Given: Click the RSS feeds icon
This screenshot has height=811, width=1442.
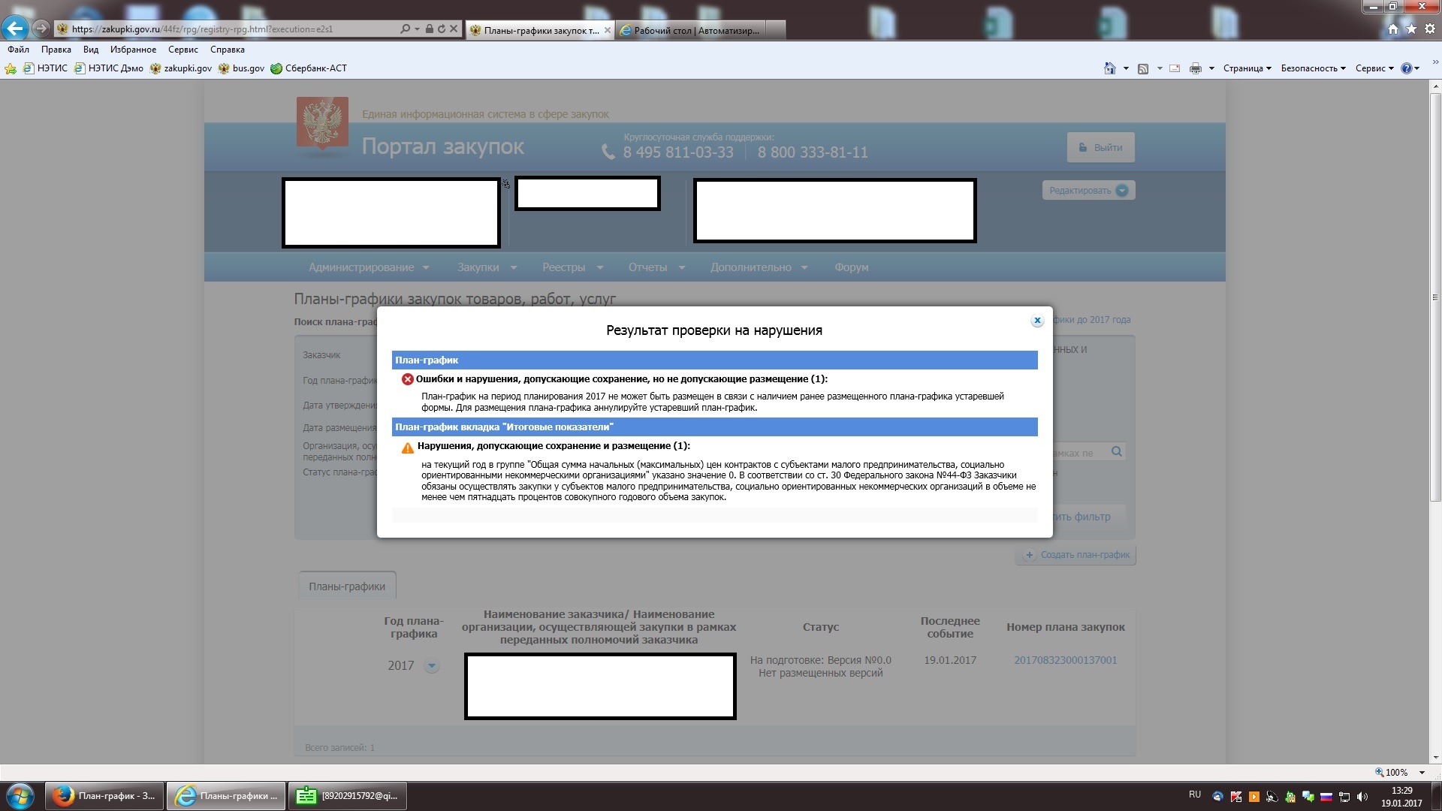Looking at the screenshot, I should 1143,68.
